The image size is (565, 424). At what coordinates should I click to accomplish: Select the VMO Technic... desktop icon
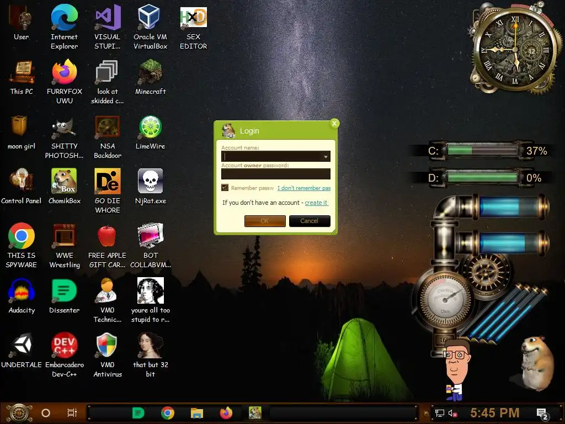[x=107, y=300]
